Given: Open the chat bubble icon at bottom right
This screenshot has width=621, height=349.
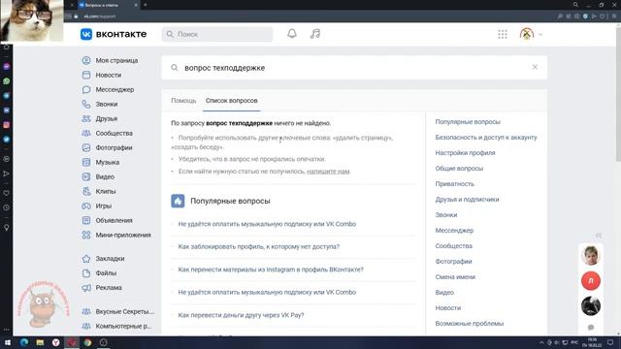Looking at the screenshot, I should (591, 328).
